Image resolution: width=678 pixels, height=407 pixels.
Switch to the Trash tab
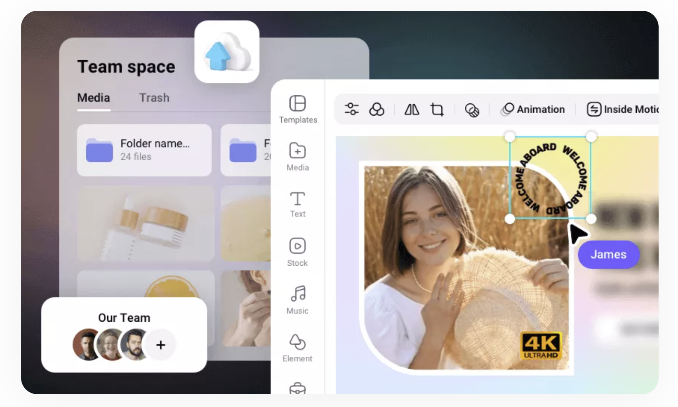[x=154, y=98]
